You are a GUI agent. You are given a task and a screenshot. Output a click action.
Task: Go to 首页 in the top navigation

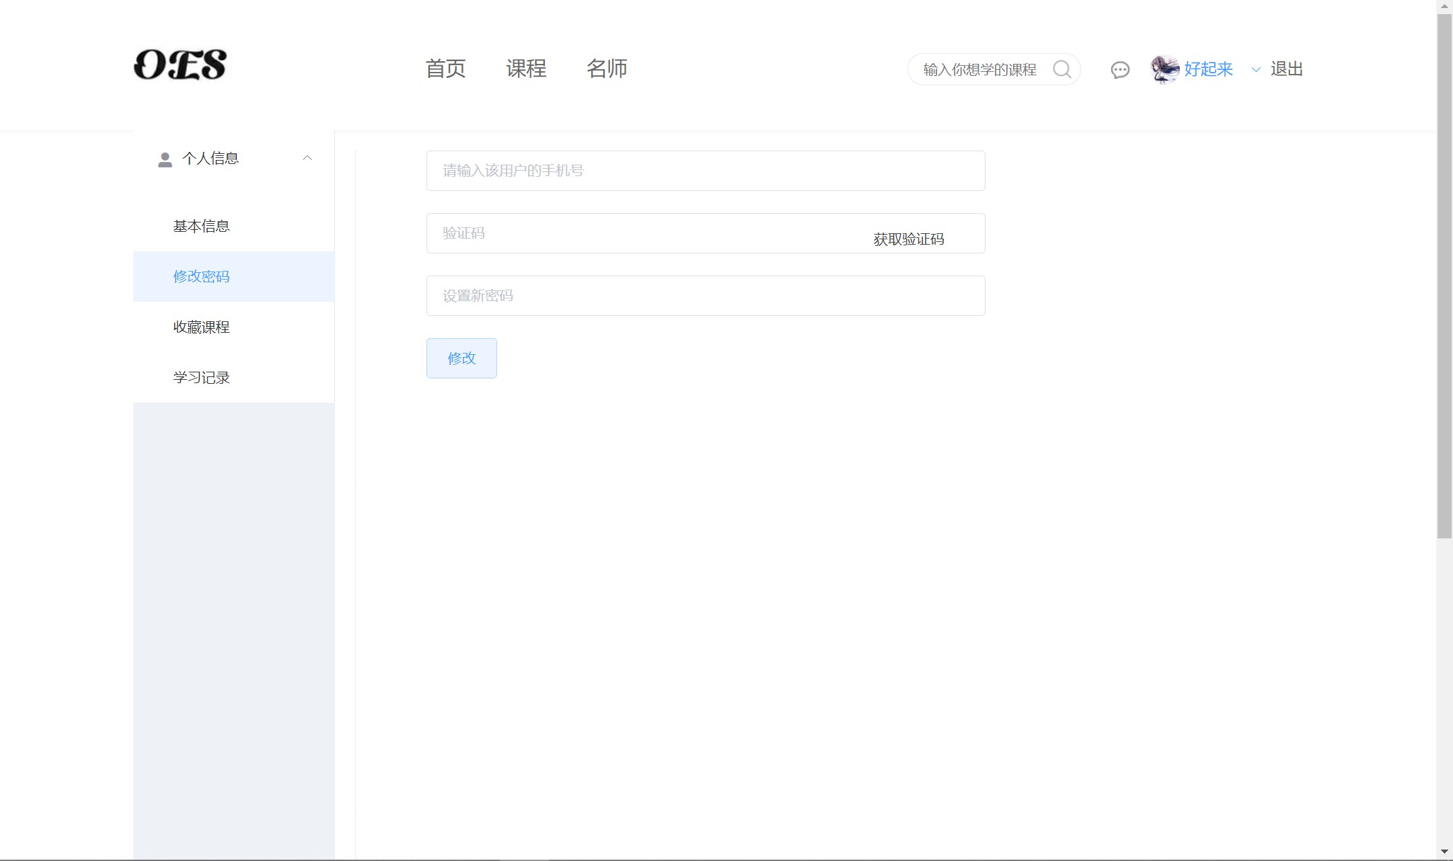tap(445, 69)
